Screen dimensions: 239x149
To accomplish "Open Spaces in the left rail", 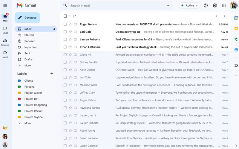I will coord(5,42).
